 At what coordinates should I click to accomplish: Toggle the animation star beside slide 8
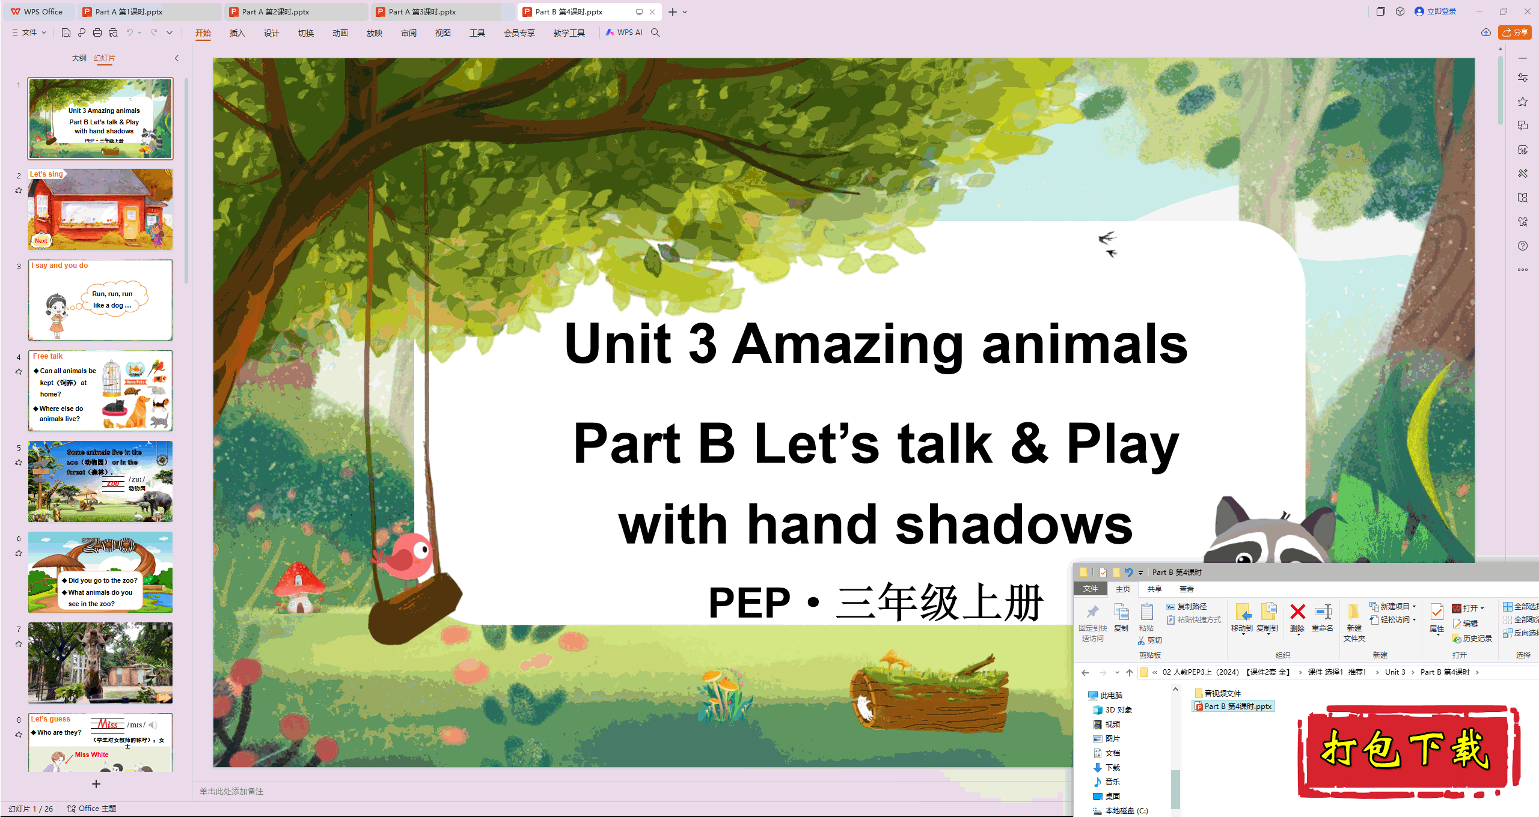[x=19, y=735]
